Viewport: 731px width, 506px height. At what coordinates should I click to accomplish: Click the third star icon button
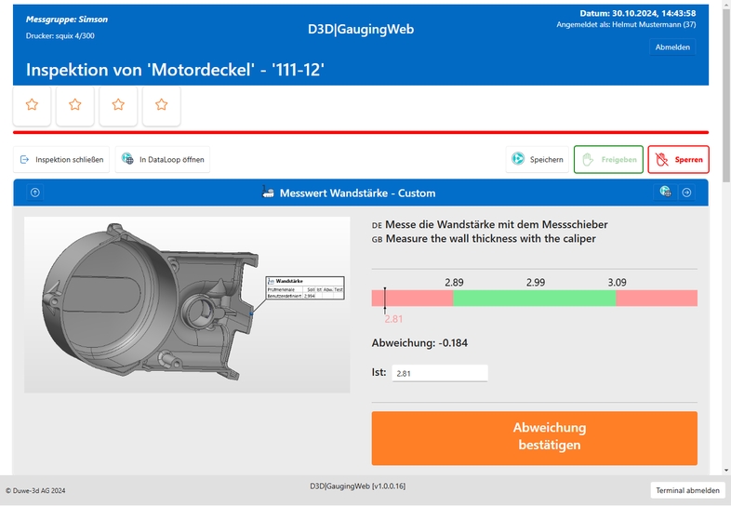118,105
